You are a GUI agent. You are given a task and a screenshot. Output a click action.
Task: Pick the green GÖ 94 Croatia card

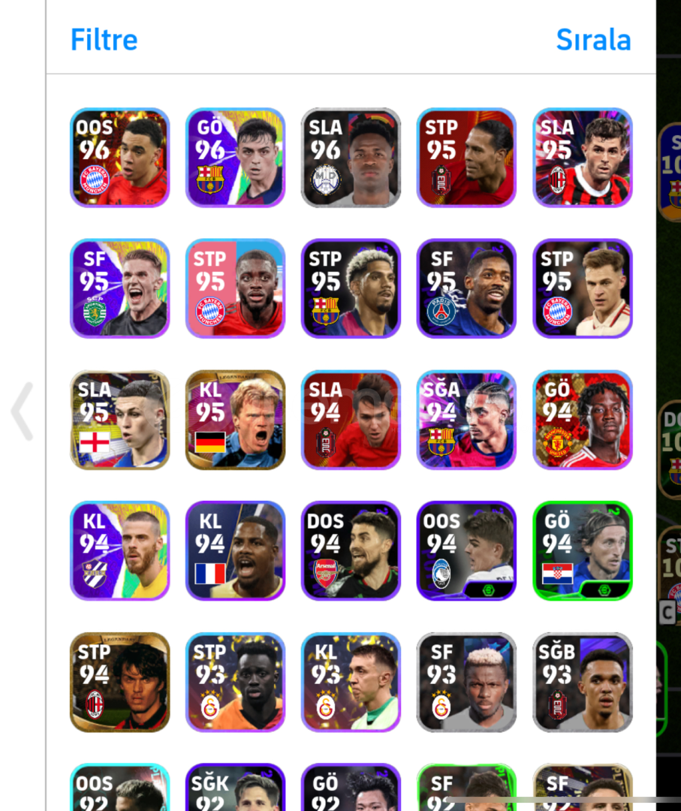click(582, 551)
